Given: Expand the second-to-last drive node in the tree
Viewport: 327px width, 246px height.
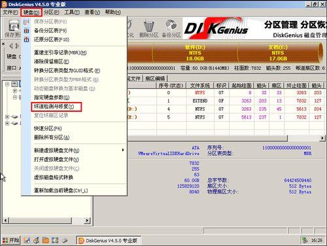Looking at the screenshot, I should pyautogui.click(x=7, y=117).
